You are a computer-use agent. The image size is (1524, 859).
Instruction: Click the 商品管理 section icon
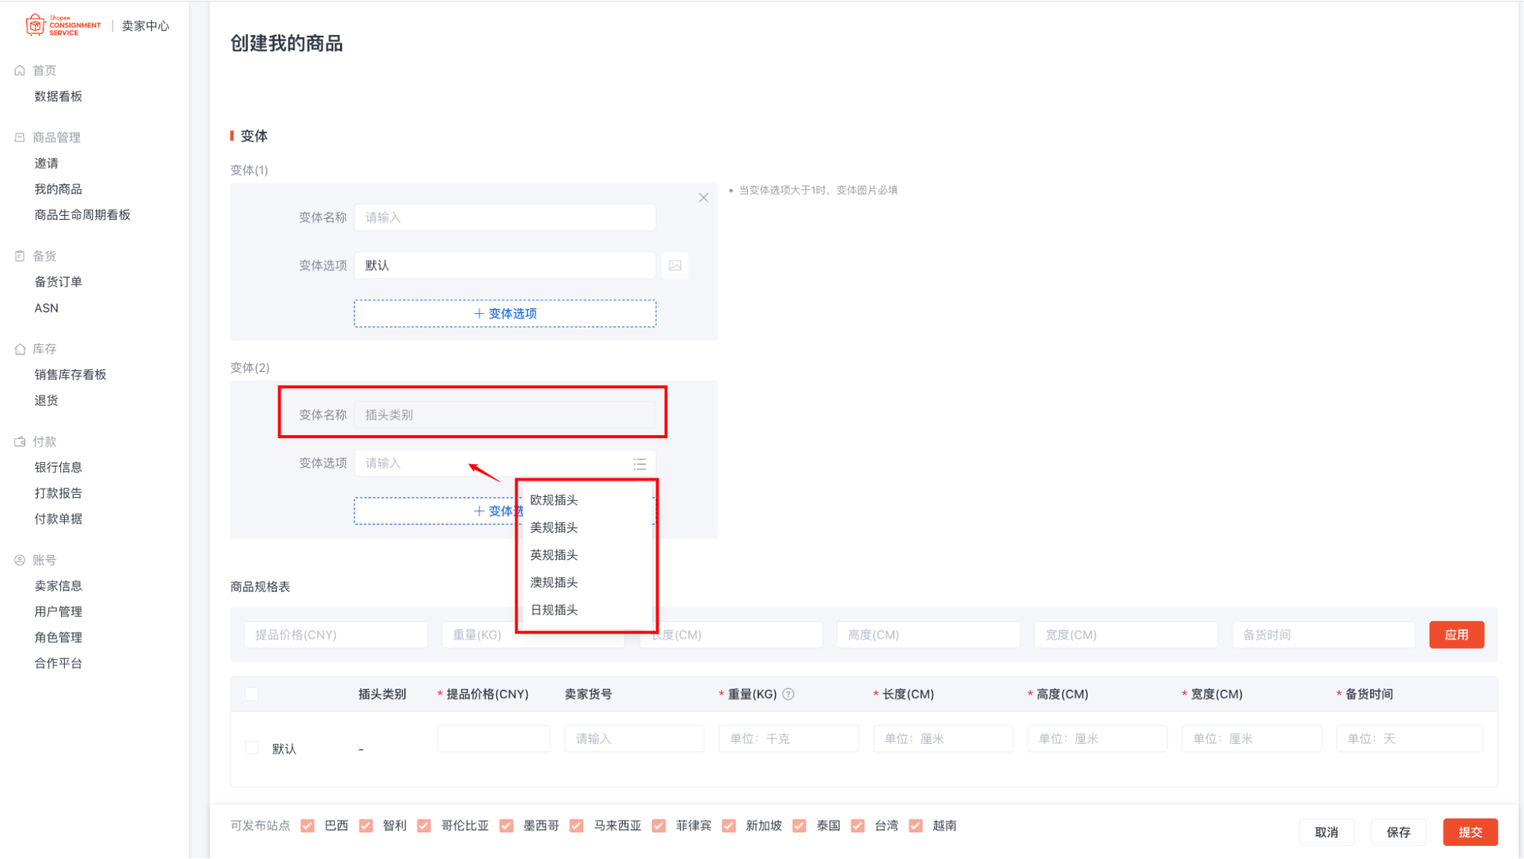tap(20, 138)
